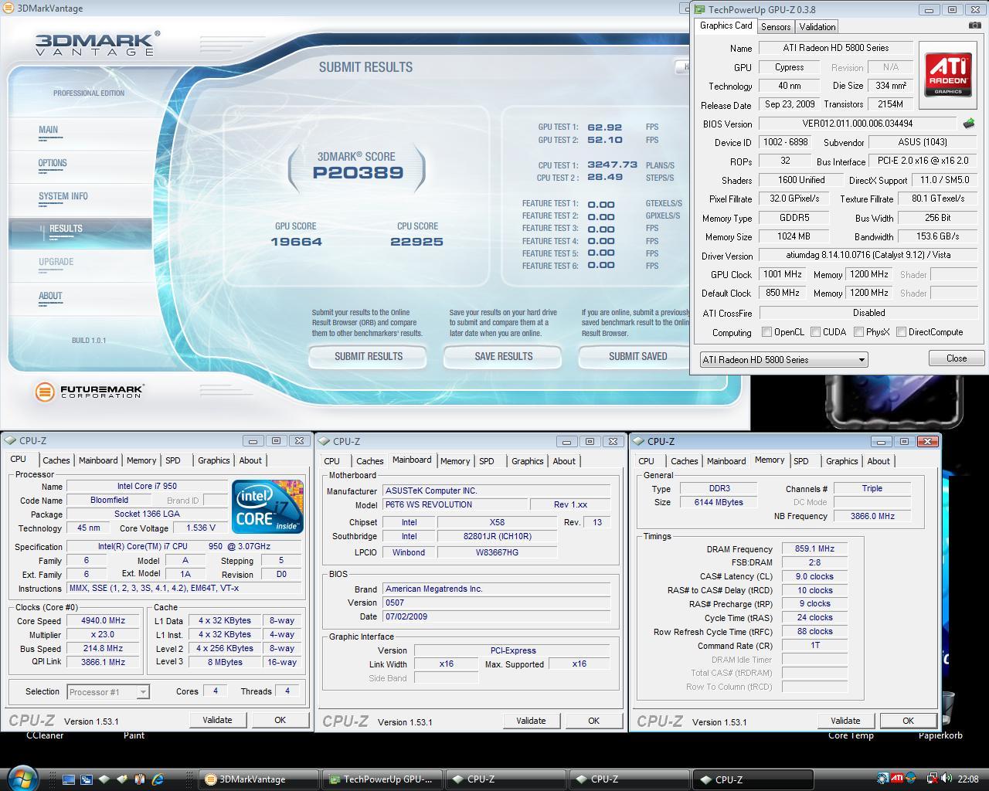989x791 pixels.
Task: Open SPD tab in the middle CPU-Z window
Action: tap(486, 461)
